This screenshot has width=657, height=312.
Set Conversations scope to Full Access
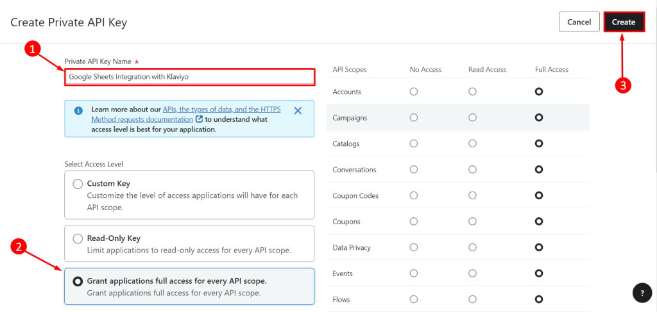click(x=539, y=169)
